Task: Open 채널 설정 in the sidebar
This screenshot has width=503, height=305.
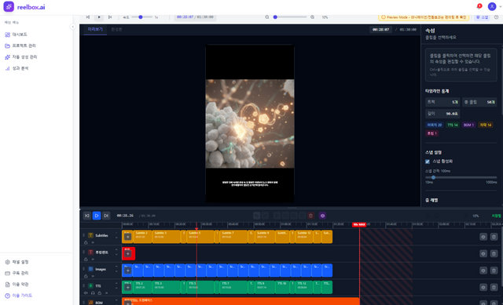Action: coord(17,262)
